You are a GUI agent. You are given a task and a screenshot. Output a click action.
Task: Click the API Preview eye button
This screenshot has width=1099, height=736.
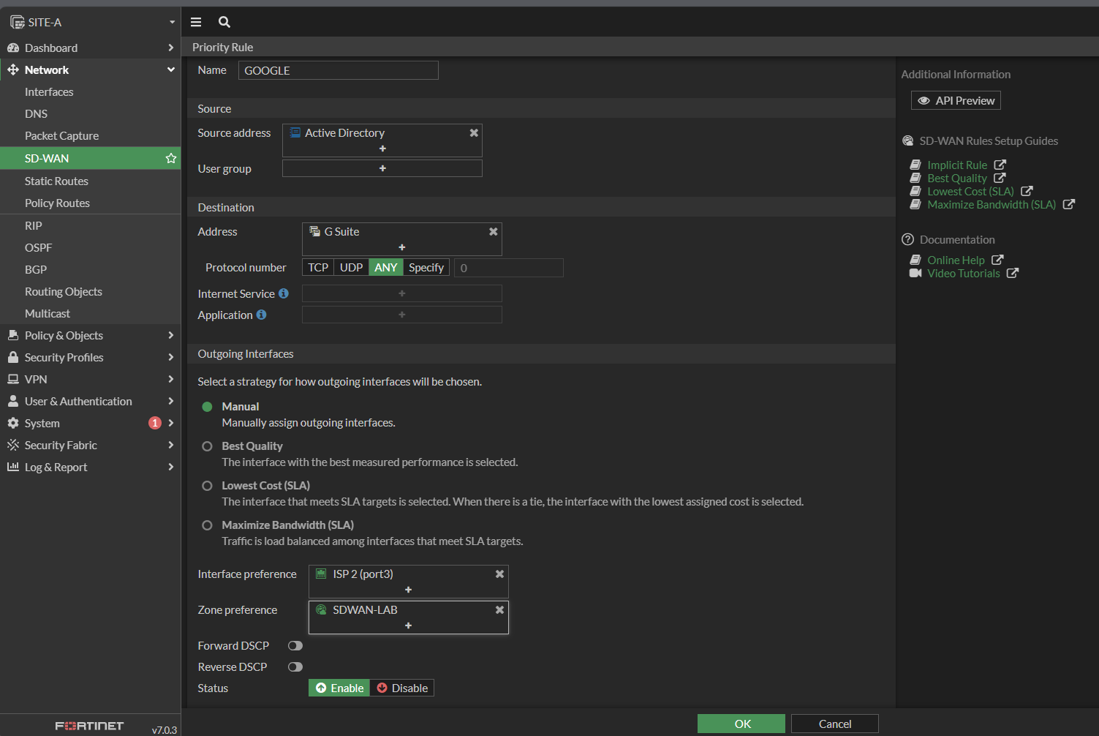[x=956, y=100]
